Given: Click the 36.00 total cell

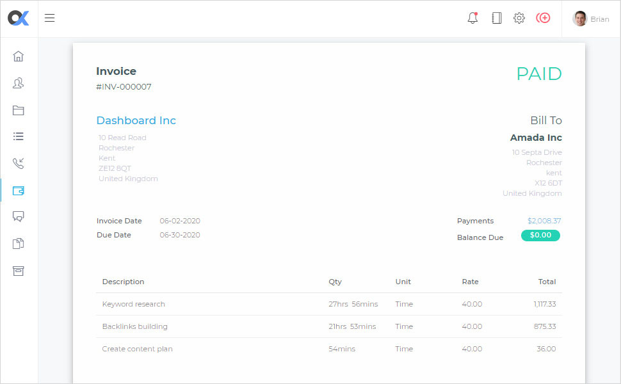Looking at the screenshot, I should [x=546, y=349].
